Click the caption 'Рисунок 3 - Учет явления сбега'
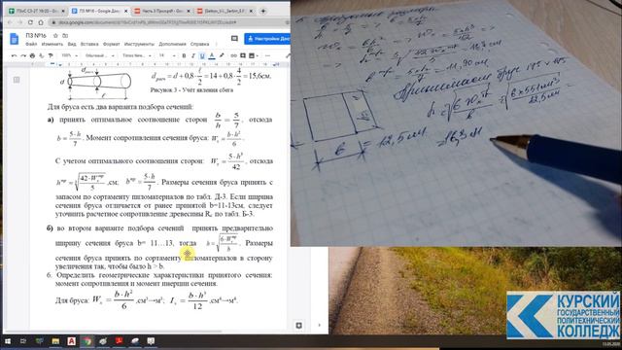Viewport: 622px width, 350px height. [191, 90]
